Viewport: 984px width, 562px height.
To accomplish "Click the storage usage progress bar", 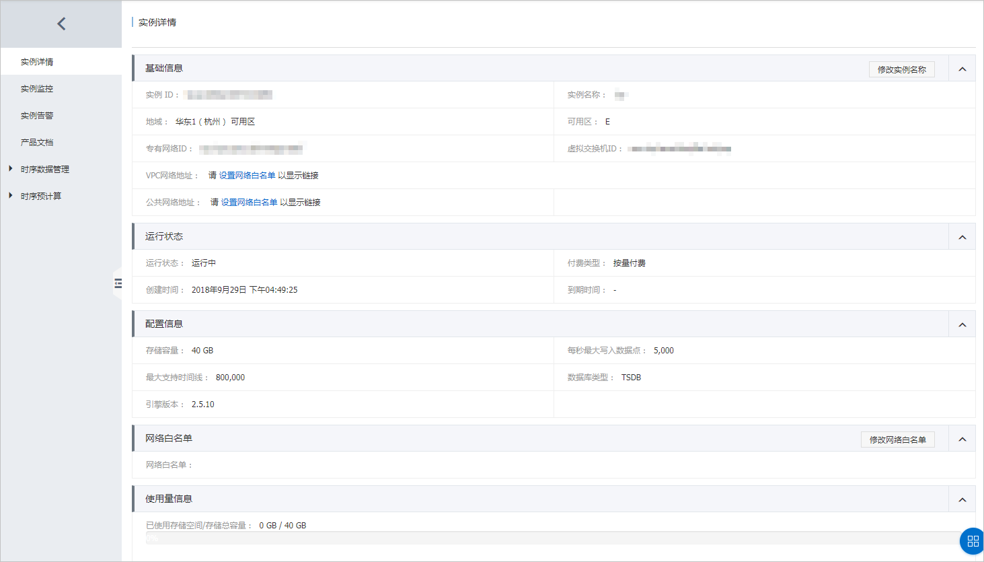I will point(552,538).
